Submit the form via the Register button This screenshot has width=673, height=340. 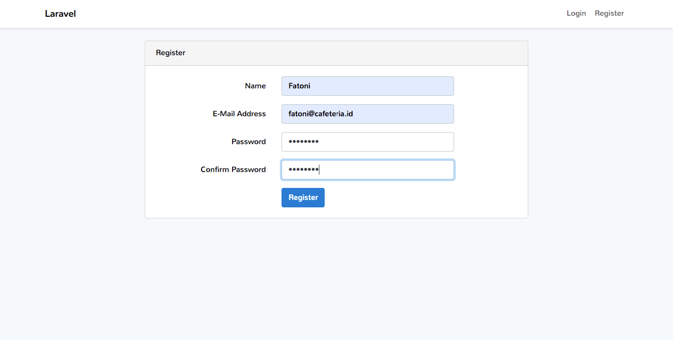[x=303, y=197]
